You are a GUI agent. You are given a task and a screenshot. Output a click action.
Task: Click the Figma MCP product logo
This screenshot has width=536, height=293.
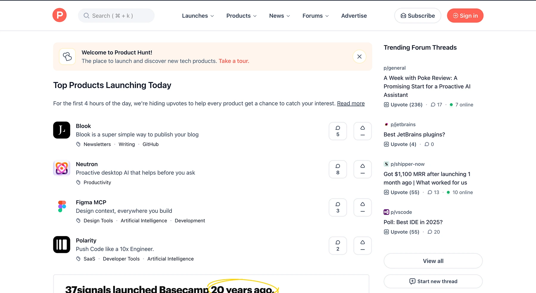point(61,206)
